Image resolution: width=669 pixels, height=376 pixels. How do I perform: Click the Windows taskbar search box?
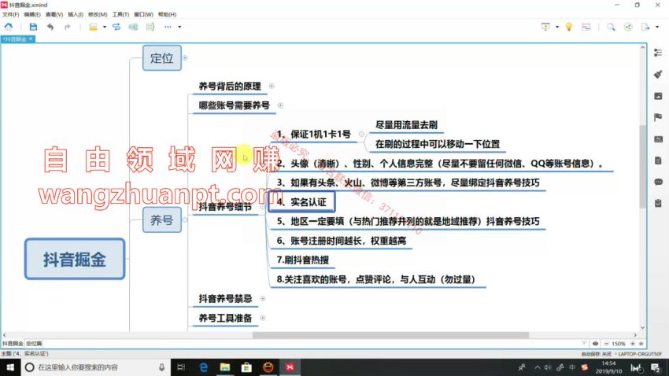point(96,367)
